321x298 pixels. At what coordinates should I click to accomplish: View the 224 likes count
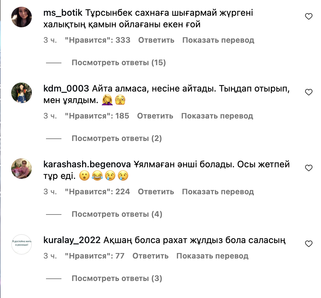[97, 192]
